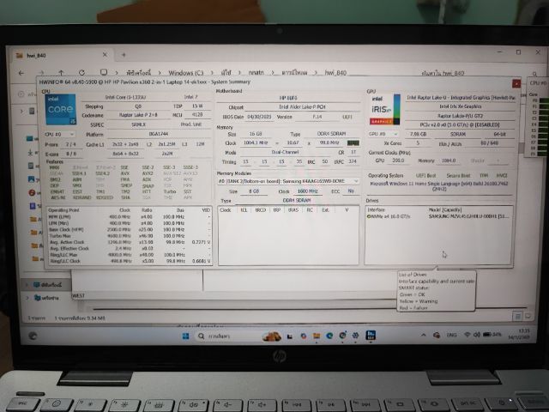Click the green NVMe drive status indicator

point(370,218)
